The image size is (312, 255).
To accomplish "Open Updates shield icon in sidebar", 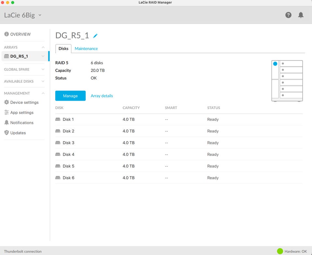I will pyautogui.click(x=6, y=133).
